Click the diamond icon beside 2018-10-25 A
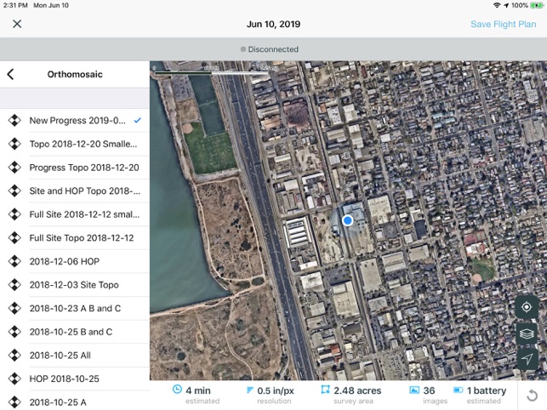Image resolution: width=547 pixels, height=410 pixels. [14, 402]
